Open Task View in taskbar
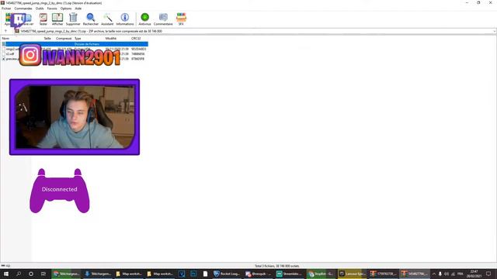Screen dimensions: 497x279 43,274
